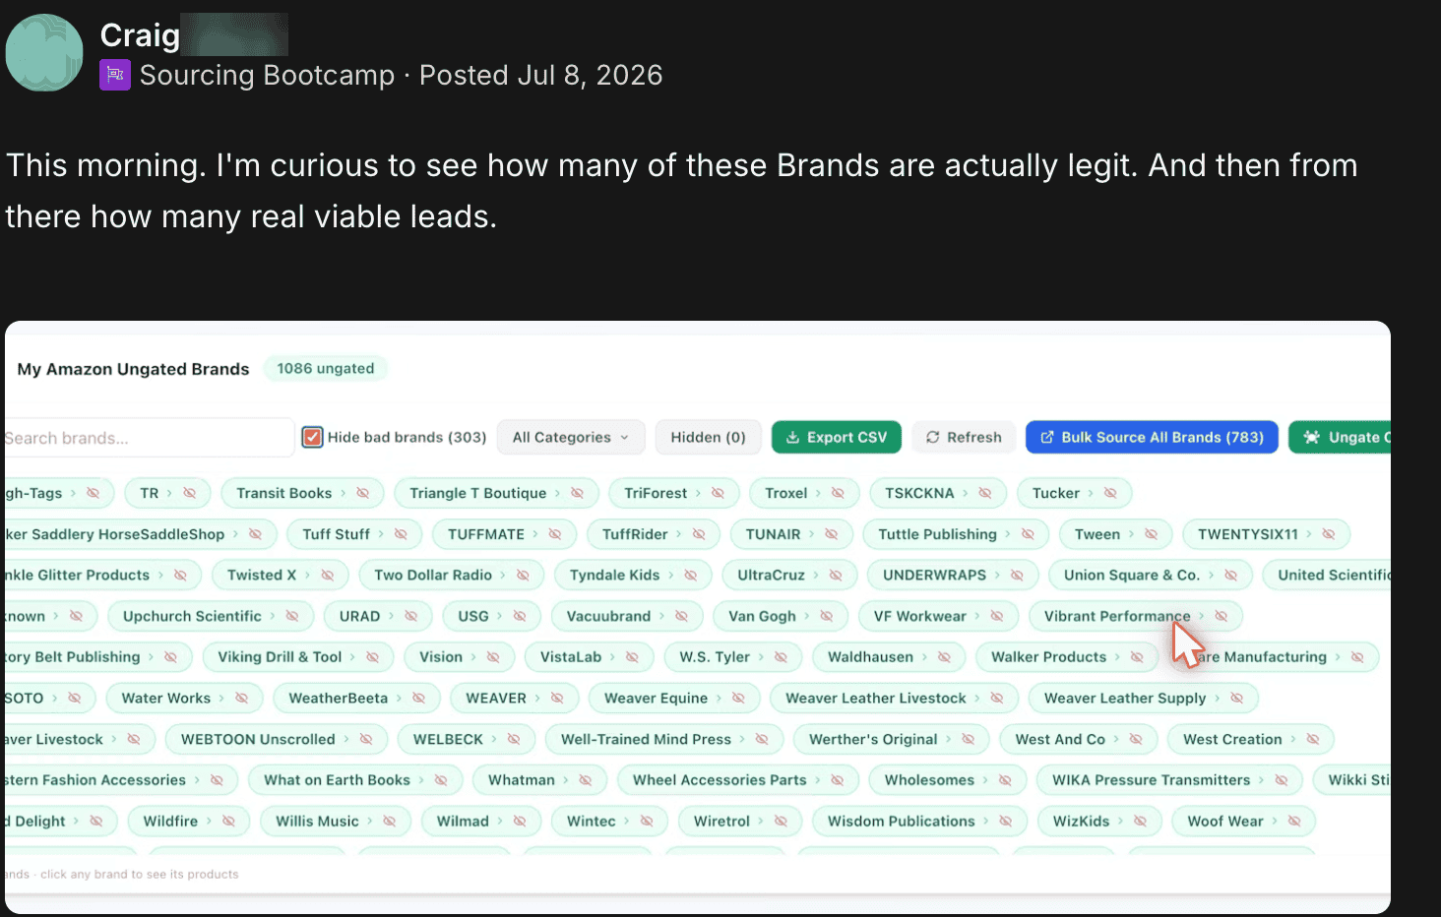
Task: Hide the Transit Books brand
Action: click(362, 493)
